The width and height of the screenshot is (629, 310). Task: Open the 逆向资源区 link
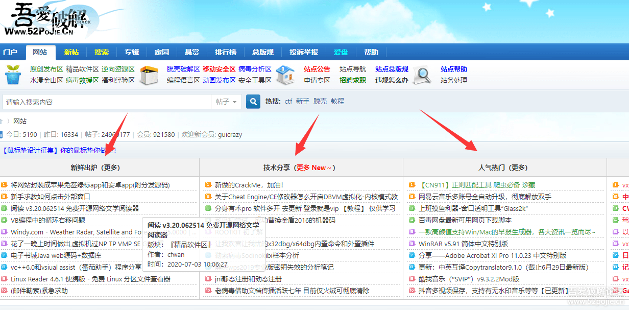pos(118,69)
